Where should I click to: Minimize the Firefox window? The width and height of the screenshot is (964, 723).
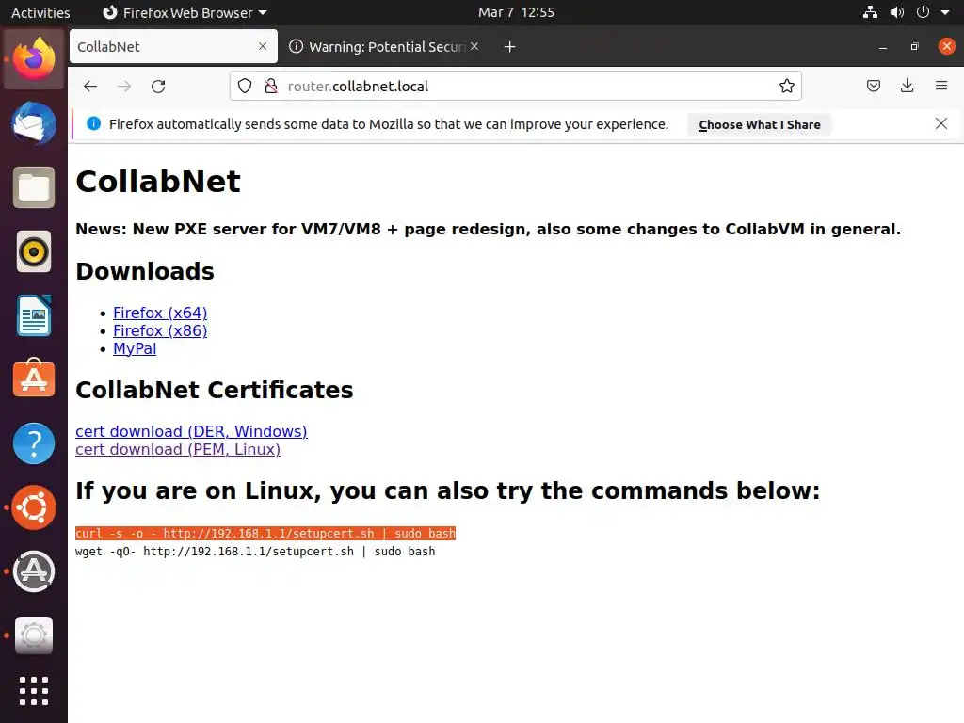(883, 47)
